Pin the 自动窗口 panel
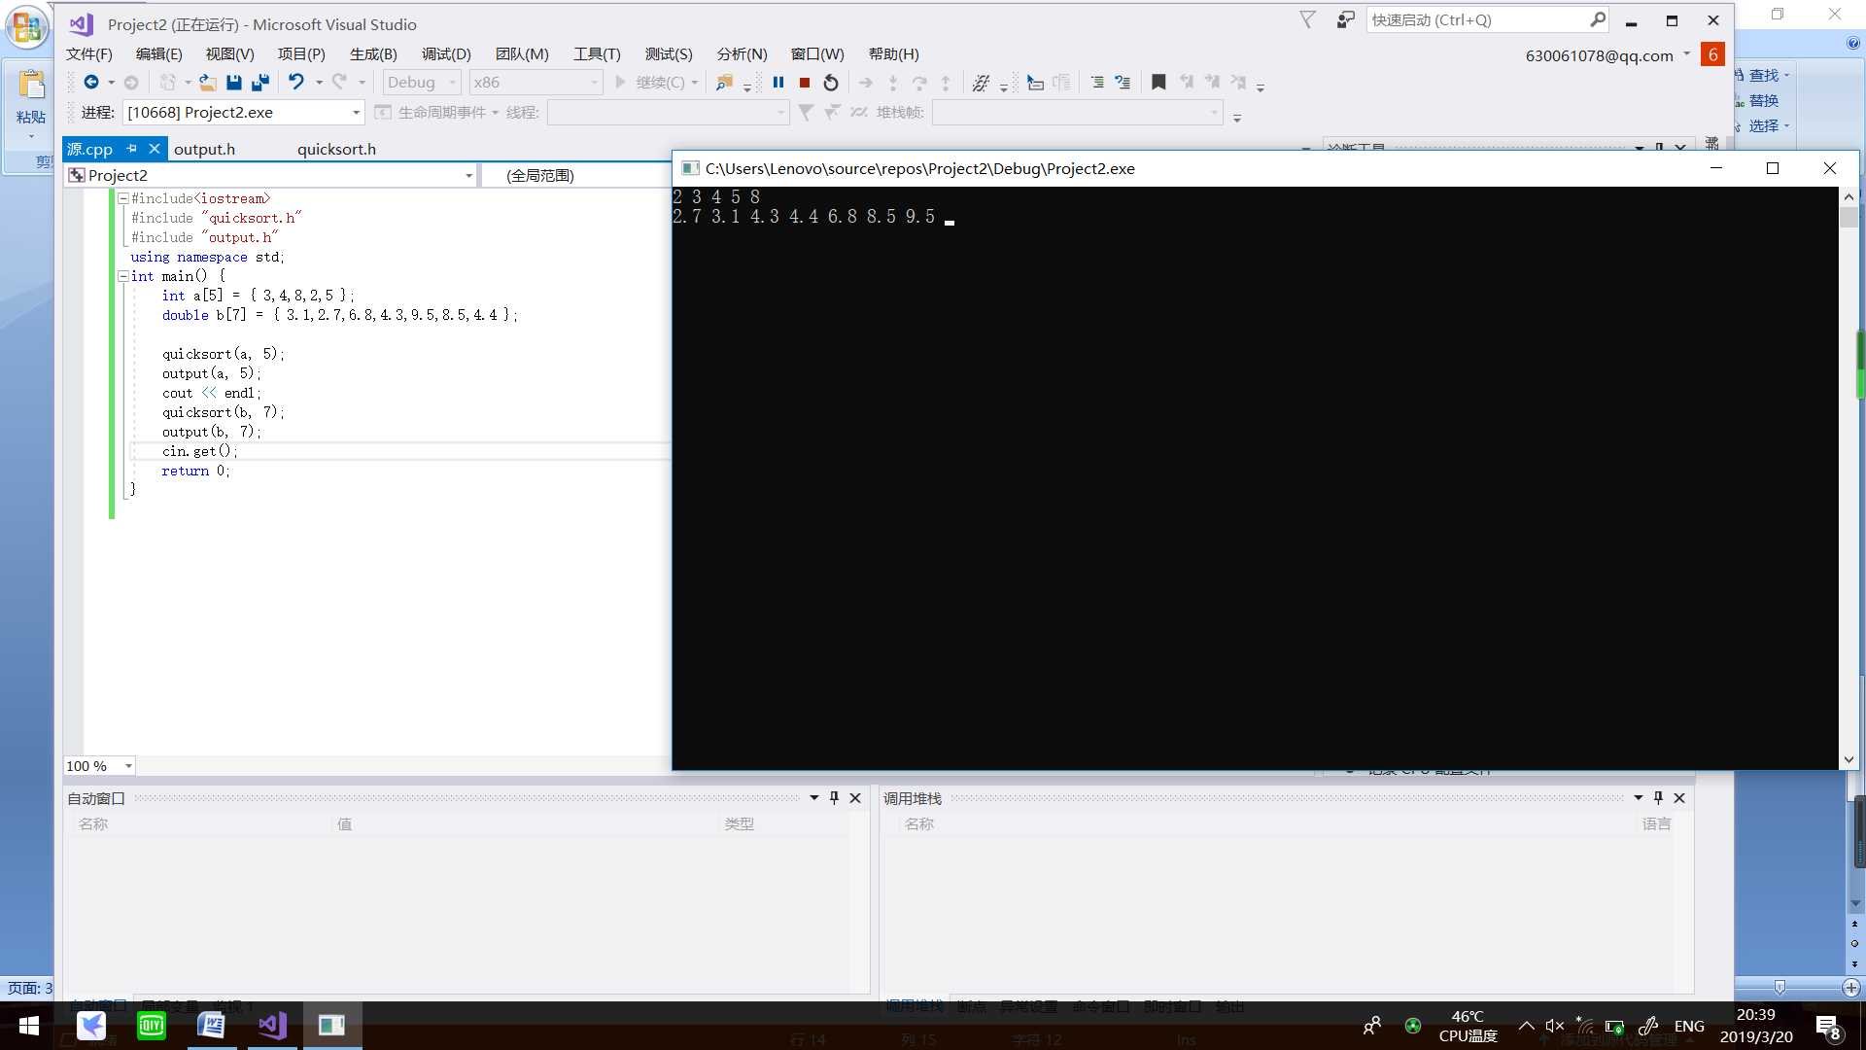Image resolution: width=1866 pixels, height=1050 pixels. [834, 798]
